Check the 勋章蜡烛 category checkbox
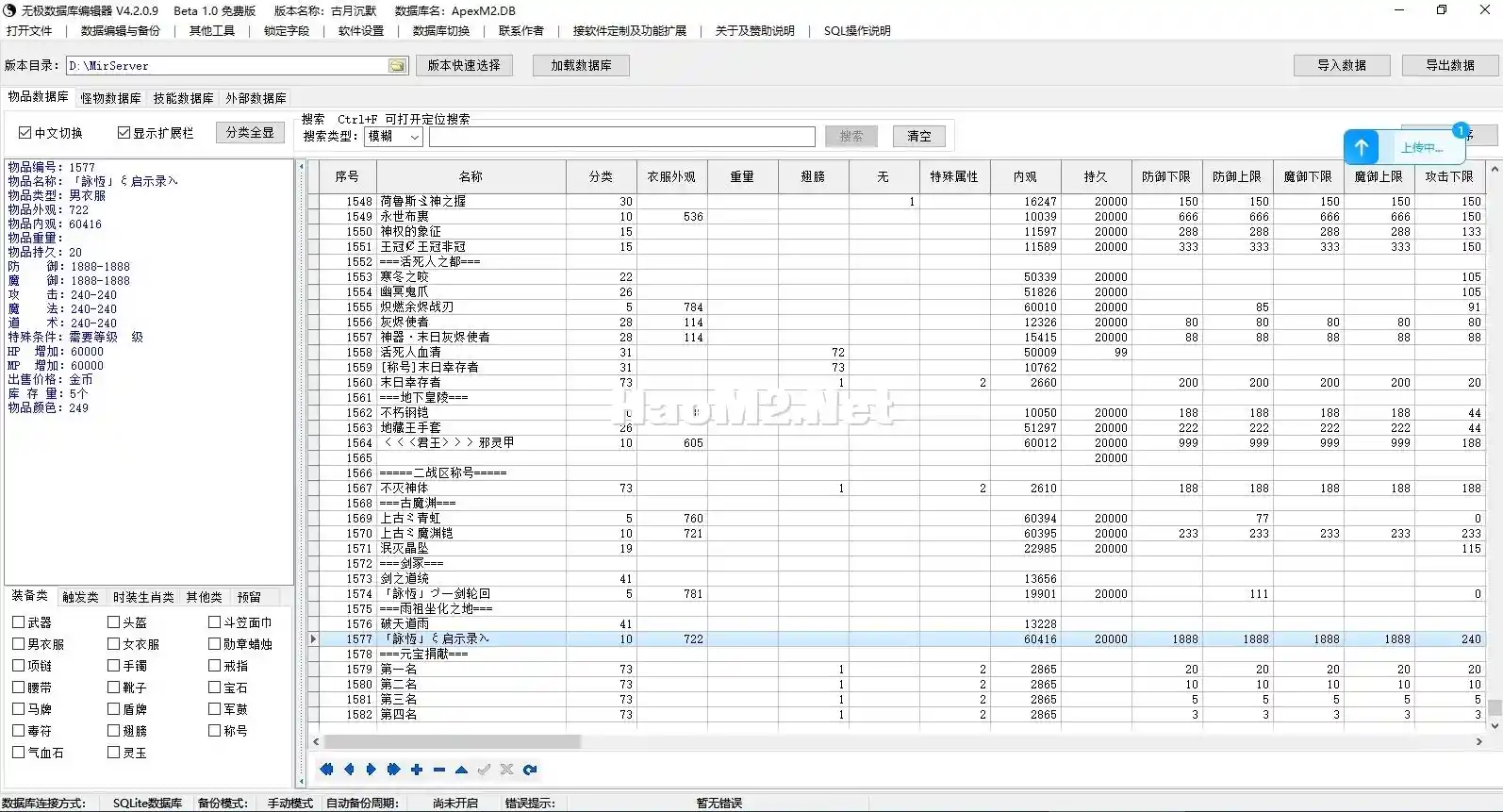Viewport: 1503px width, 812px height. point(214,644)
